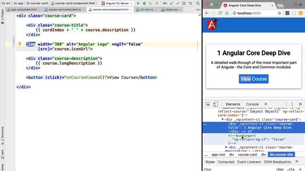305x171 pixels.
Task: Open the Computed sub-tab
Action: point(226,161)
